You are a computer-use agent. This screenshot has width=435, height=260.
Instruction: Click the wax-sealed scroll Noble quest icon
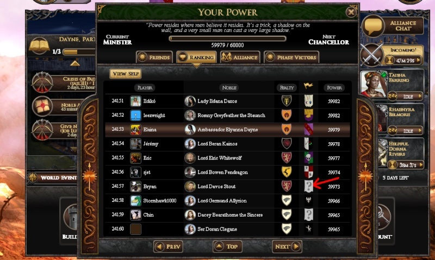point(42,106)
